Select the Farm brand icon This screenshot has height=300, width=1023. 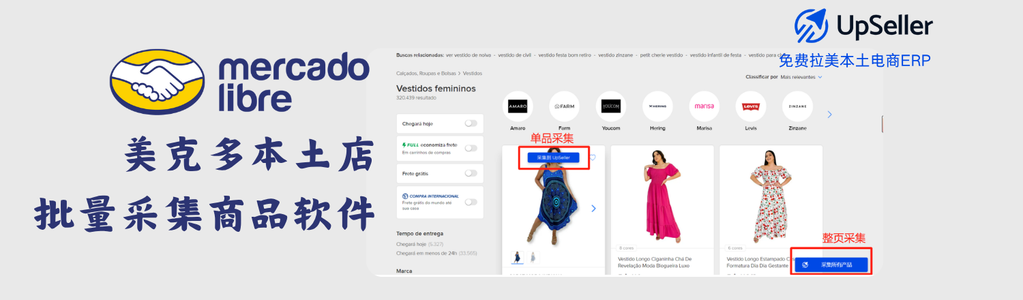point(564,106)
